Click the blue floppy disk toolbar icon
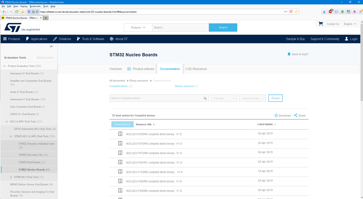363x199 pixels. point(348,12)
